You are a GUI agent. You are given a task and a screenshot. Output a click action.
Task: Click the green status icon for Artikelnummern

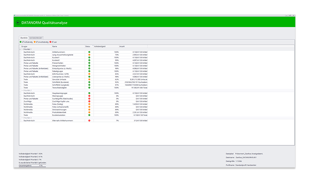point(89,52)
